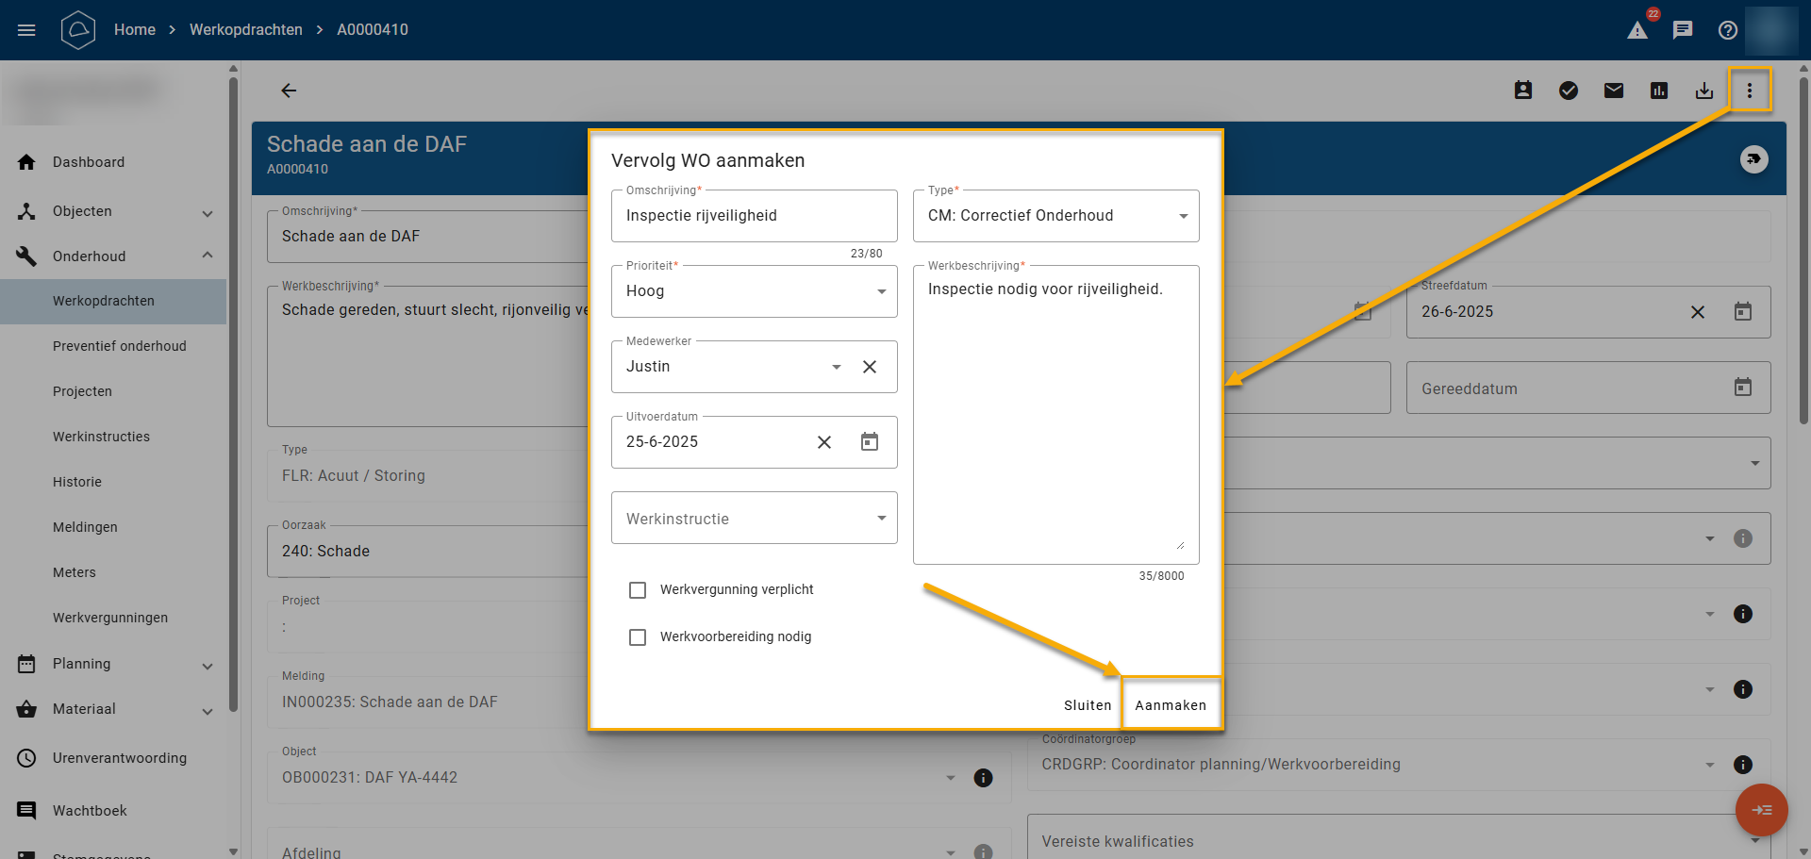Open the chart statistics icon in the toolbar

tap(1658, 91)
